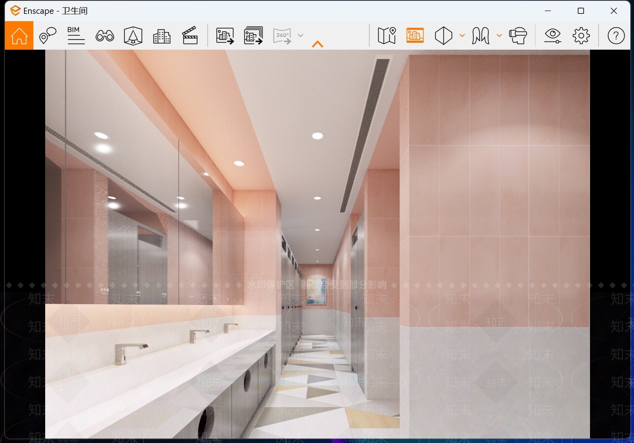
Task: Click the Enscape logo in title bar
Action: [x=15, y=11]
